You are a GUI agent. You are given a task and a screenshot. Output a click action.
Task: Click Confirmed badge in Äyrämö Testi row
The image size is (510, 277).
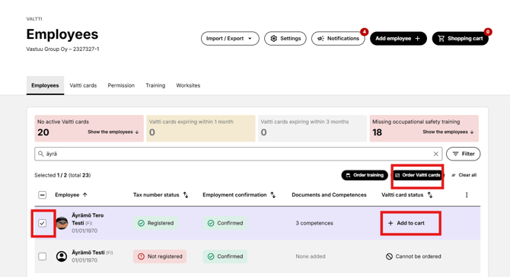pos(225,256)
